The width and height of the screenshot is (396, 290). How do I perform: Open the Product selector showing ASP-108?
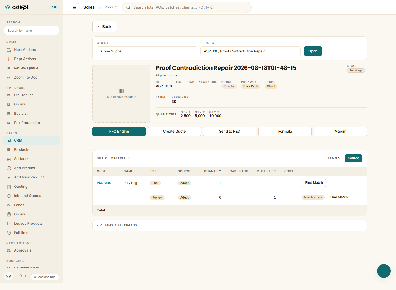tap(251, 51)
